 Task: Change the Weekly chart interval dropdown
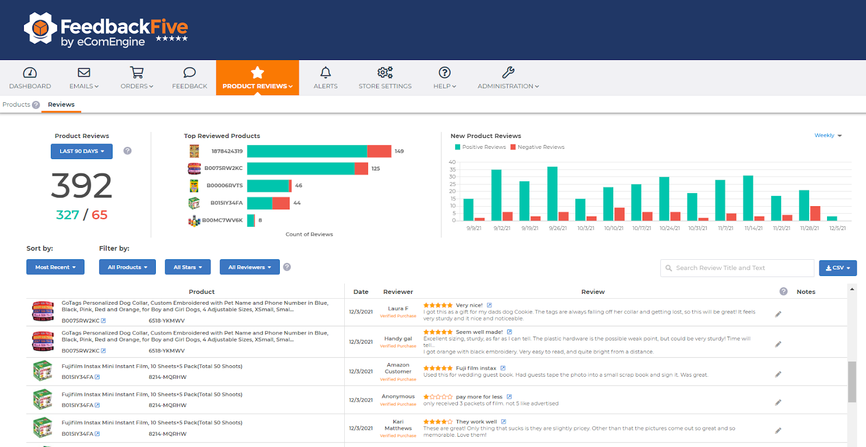(828, 135)
